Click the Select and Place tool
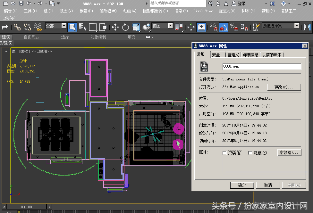The image size is (313, 213). (146, 27)
